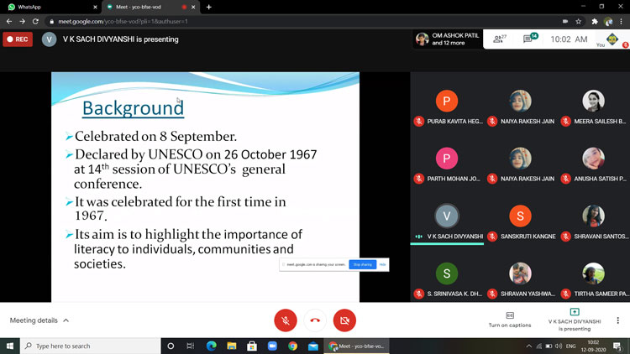The image size is (630, 354).
Task: Expand the Meeting details panel
Action: coord(39,320)
